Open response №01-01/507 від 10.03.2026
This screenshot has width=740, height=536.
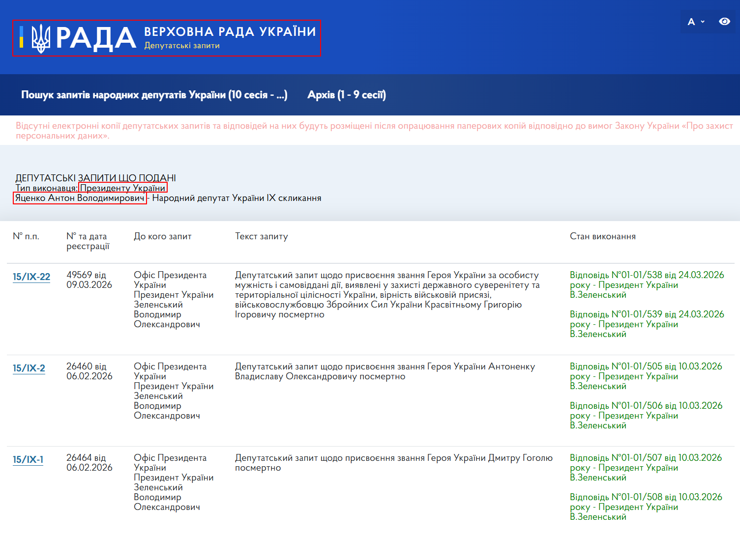646,468
